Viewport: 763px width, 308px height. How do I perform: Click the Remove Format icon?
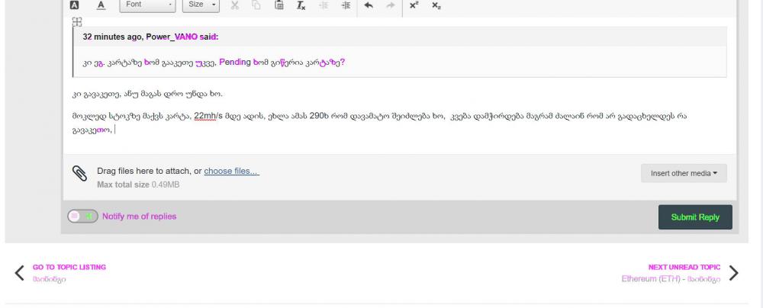click(301, 5)
